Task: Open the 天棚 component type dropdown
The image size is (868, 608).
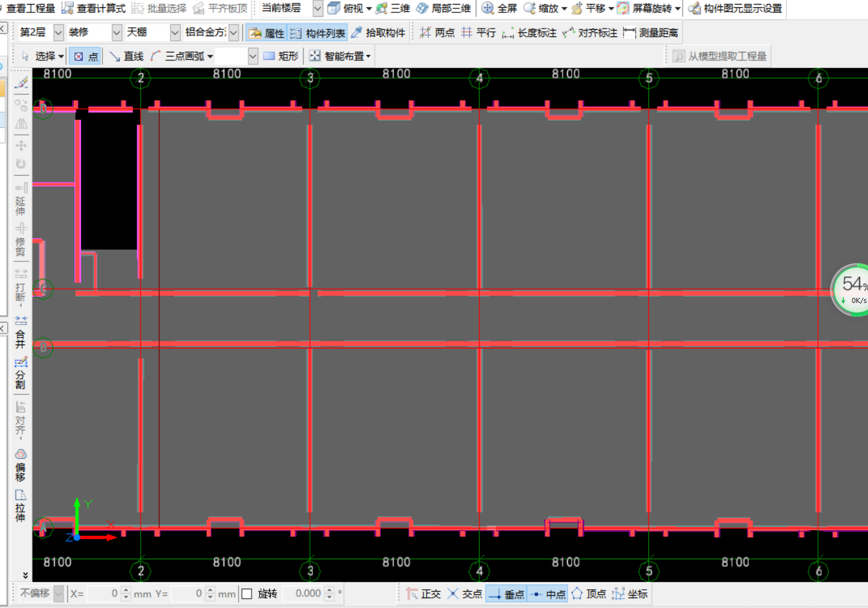Action: [175, 32]
